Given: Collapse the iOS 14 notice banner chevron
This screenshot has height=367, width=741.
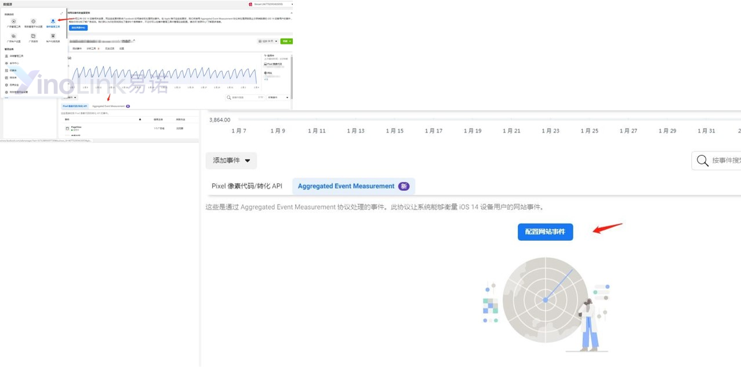Looking at the screenshot, I should (x=291, y=13).
